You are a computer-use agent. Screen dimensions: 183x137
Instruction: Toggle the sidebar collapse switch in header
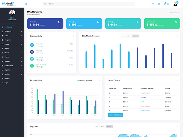point(26,4)
